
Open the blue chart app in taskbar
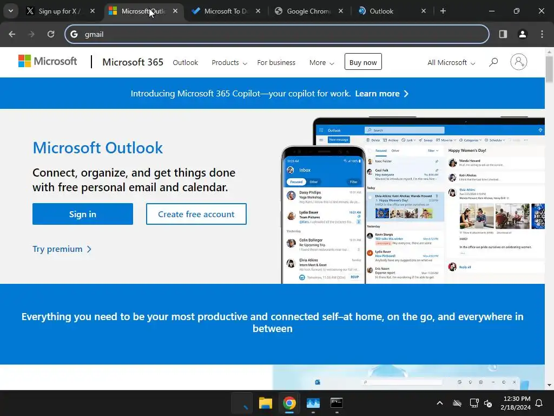click(x=313, y=403)
